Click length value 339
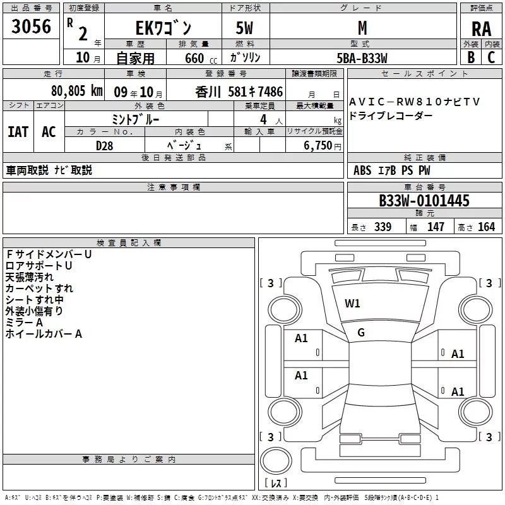 (383, 227)
